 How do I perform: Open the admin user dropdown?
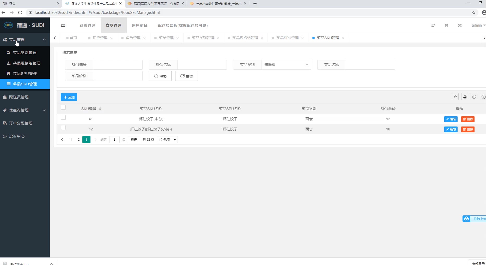tap(478, 25)
